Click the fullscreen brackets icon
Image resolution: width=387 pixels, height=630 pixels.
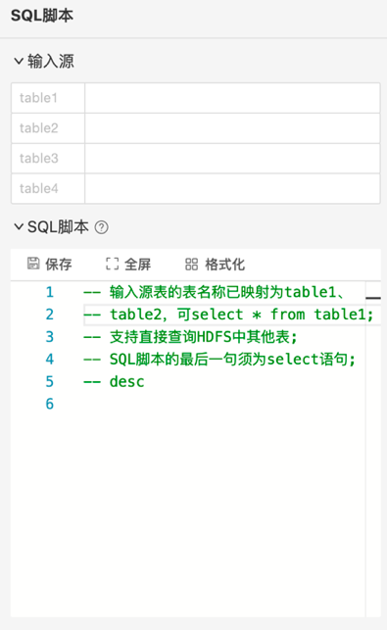pyautogui.click(x=112, y=264)
